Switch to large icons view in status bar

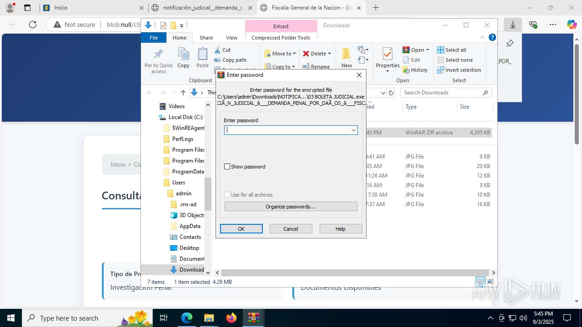(491, 282)
